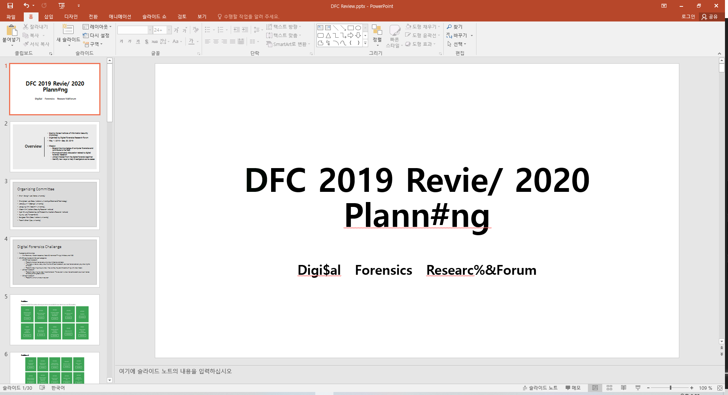Image resolution: width=728 pixels, height=395 pixels.
Task: Switch to Slide Sorter view icon
Action: 609,388
